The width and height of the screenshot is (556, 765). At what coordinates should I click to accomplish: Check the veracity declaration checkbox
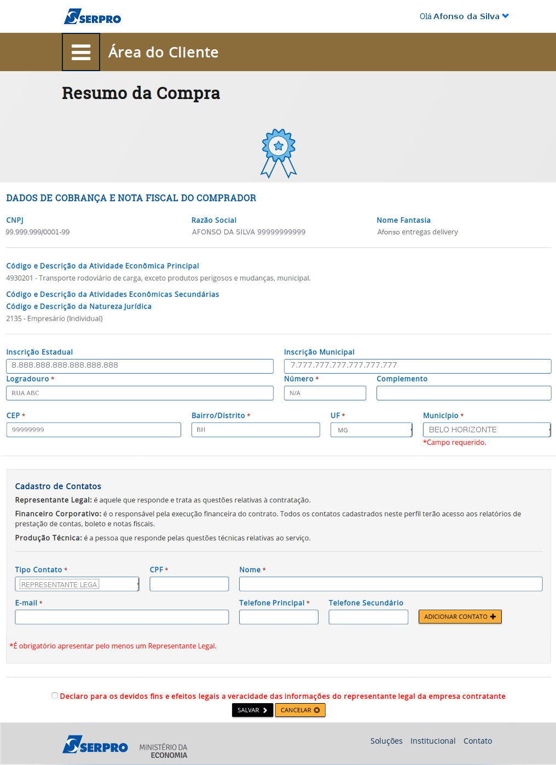point(55,696)
